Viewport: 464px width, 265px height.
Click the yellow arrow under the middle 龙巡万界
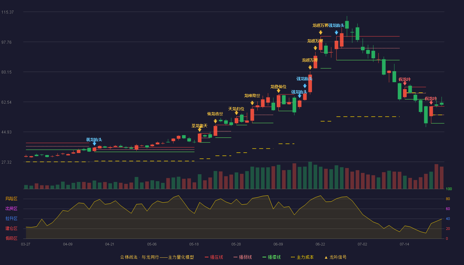pyautogui.click(x=316, y=48)
